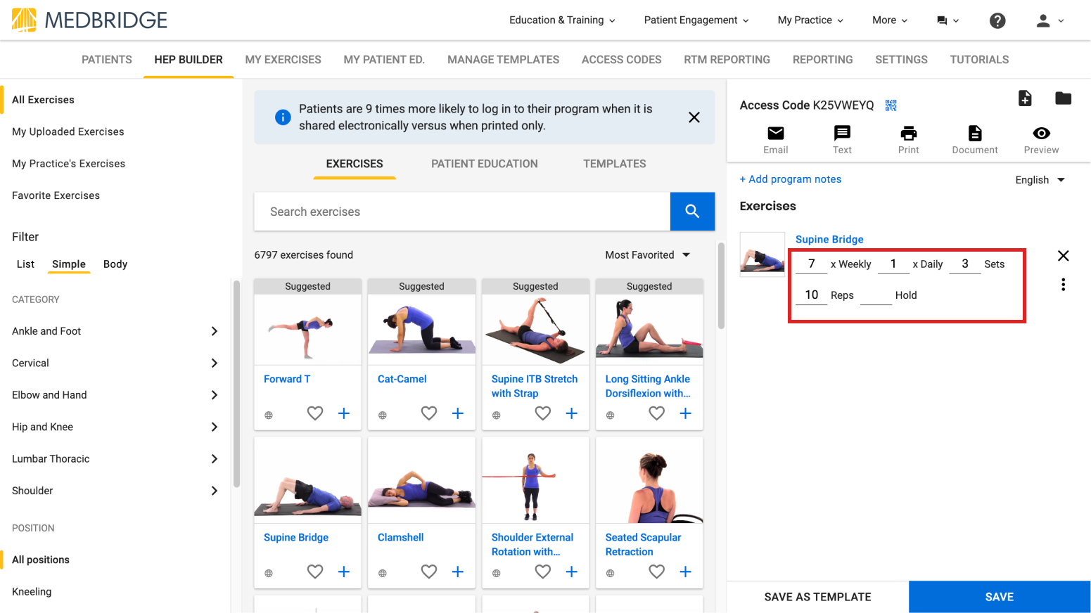Open the help question mark icon
The height and width of the screenshot is (613, 1091).
tap(997, 21)
